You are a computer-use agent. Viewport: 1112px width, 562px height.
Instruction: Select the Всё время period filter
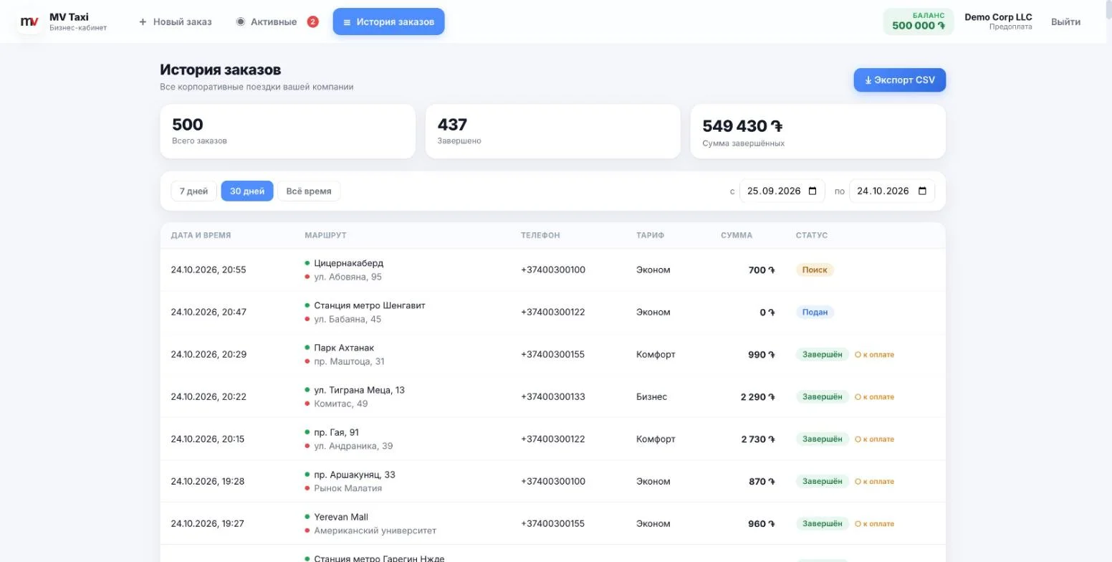point(309,191)
